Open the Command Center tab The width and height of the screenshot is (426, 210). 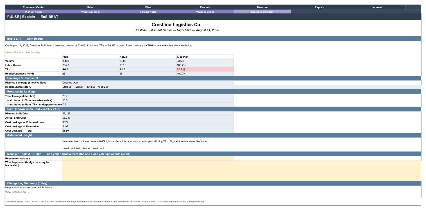pyautogui.click(x=33, y=7)
